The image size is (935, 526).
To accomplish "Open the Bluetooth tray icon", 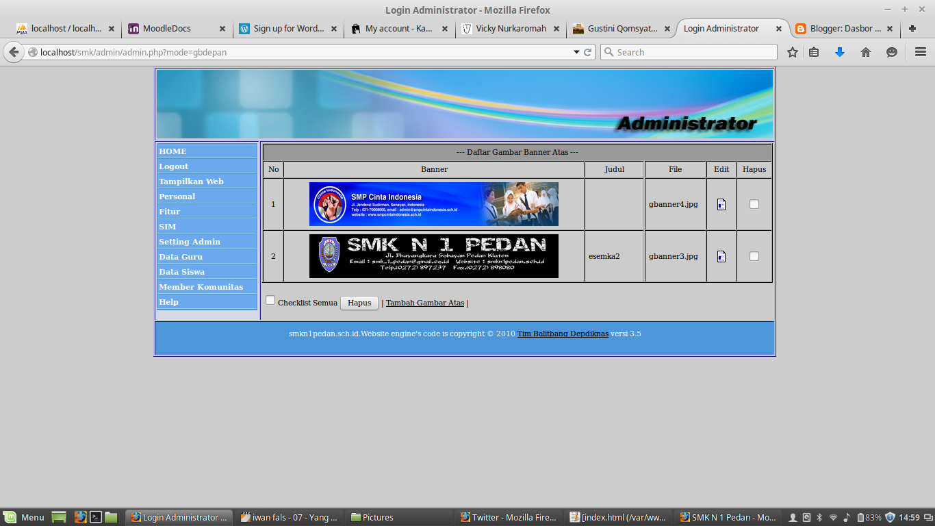I will pos(819,518).
